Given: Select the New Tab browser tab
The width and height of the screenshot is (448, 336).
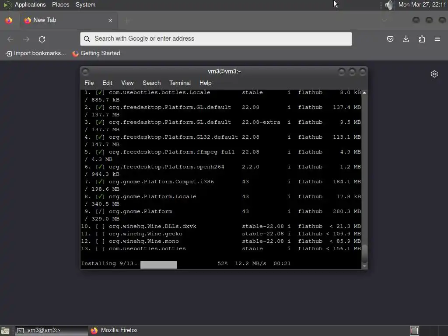Looking at the screenshot, I should coord(69,20).
